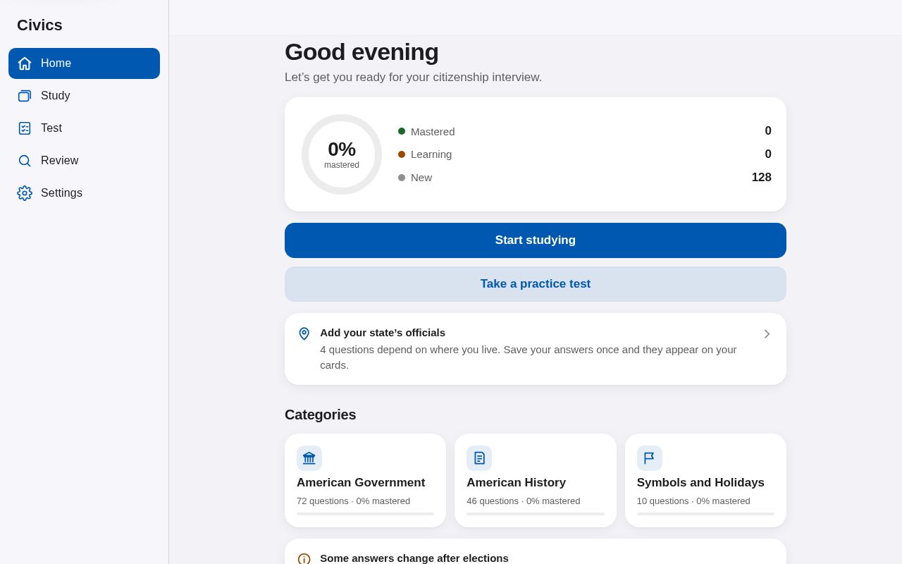Image resolution: width=902 pixels, height=564 pixels.
Task: Click the Good evening heading
Action: [x=362, y=52]
